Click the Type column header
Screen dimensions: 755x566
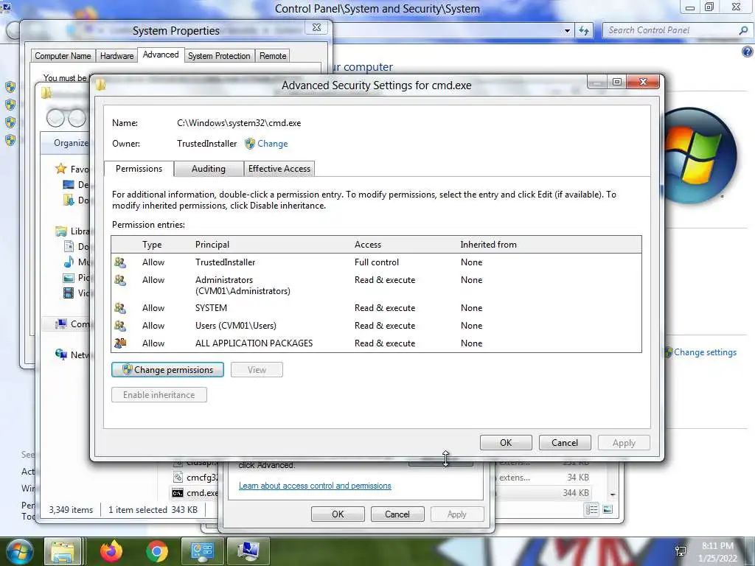click(x=152, y=245)
